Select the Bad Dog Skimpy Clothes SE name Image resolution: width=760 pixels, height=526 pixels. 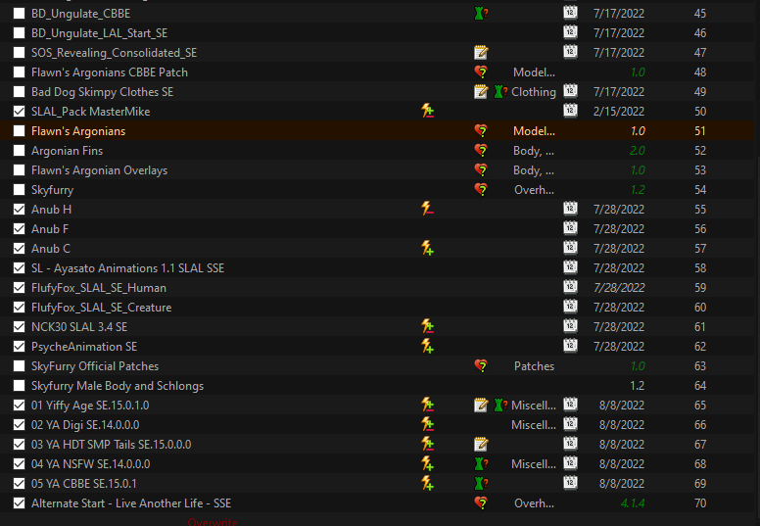tap(102, 92)
